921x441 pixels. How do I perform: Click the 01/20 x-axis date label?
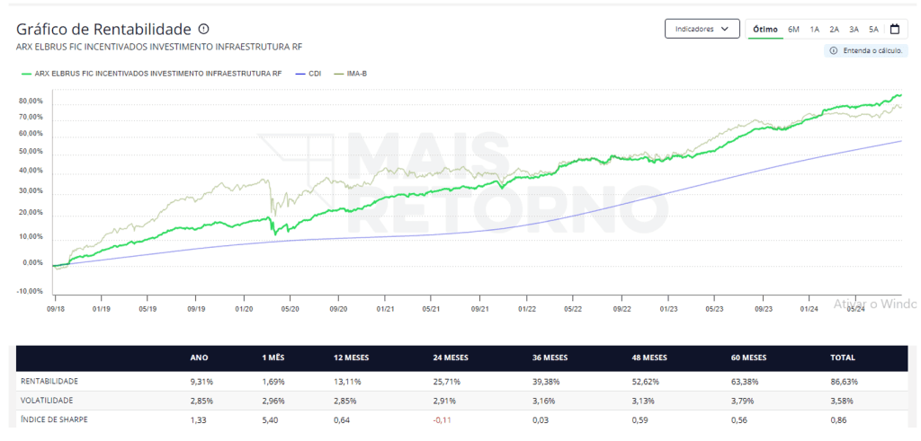point(243,307)
